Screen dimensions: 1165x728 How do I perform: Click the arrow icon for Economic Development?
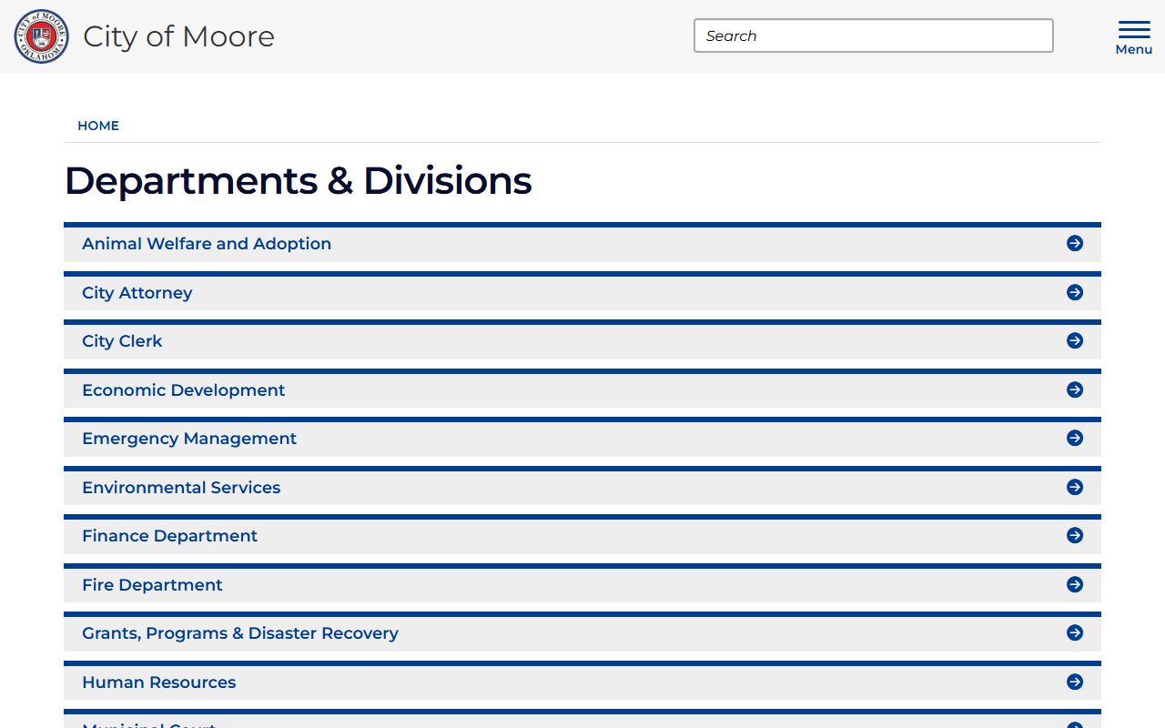(1075, 389)
